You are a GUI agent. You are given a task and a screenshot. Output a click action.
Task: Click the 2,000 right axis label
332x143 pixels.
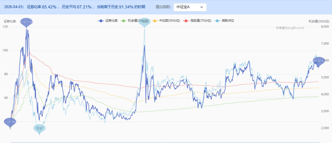[325, 128]
